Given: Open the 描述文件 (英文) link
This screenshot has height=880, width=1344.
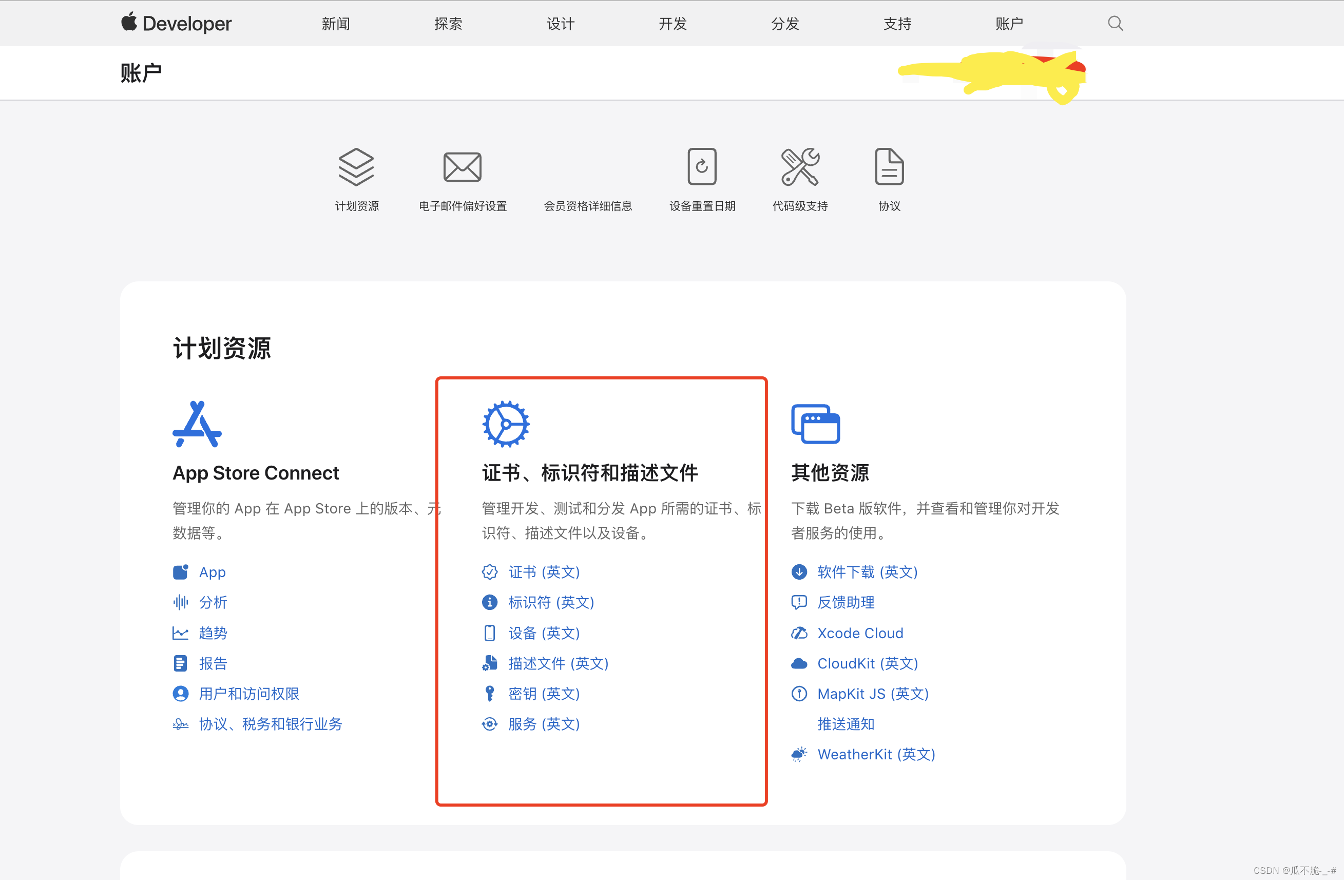Looking at the screenshot, I should pyautogui.click(x=558, y=664).
